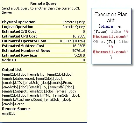Click the value "16.9305 (100%)"
Viewport: 136px width, 123px height.
pyautogui.click(x=72, y=41)
